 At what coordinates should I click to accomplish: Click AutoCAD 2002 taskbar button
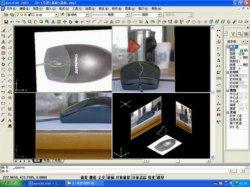45,183
